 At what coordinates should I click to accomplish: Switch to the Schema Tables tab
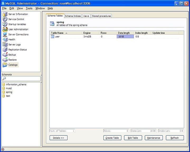(55, 16)
